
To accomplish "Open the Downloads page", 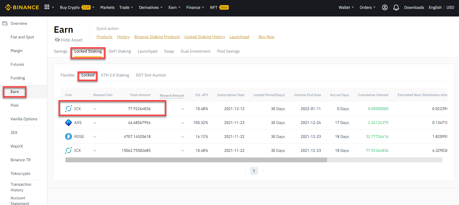I will [x=414, y=7].
